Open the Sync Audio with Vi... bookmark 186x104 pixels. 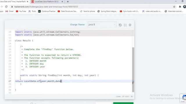point(129,11)
